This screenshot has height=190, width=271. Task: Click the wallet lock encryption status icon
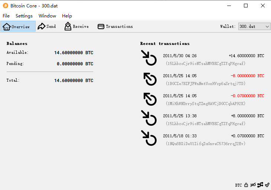pyautogui.click(x=246, y=185)
